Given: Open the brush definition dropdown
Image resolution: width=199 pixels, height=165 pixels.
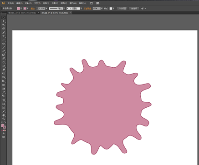Looking at the screenshot, I should pos(81,9).
